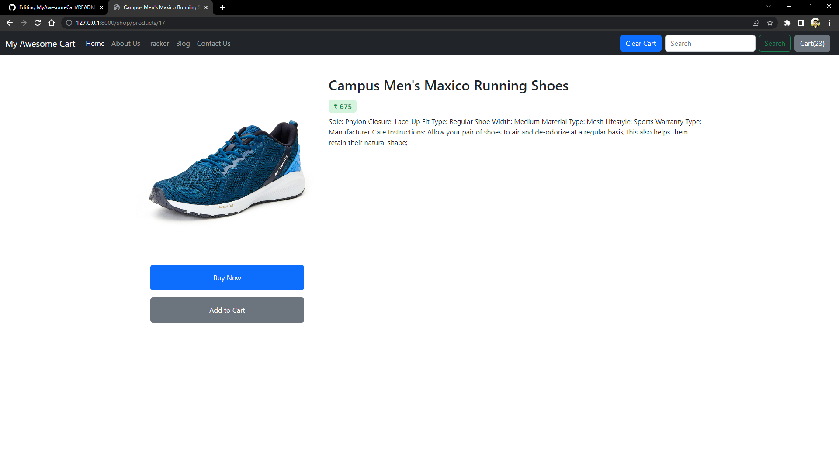Open the tab search chevron in title bar
The height and width of the screenshot is (451, 839).
768,6
